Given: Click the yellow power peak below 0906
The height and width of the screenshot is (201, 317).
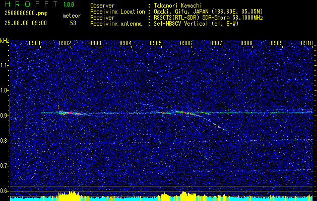Looking at the screenshot, I should 188,196.
